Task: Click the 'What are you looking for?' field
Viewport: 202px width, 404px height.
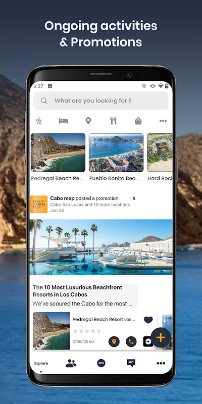Action: point(100,100)
